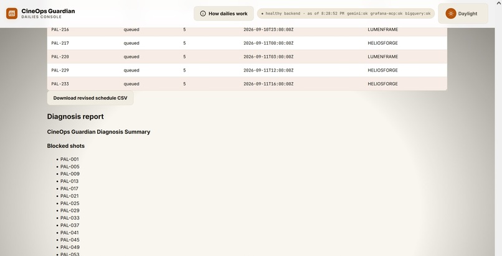The height and width of the screenshot is (256, 502).
Task: Click queued status in PAL-229 row
Action: (x=131, y=70)
